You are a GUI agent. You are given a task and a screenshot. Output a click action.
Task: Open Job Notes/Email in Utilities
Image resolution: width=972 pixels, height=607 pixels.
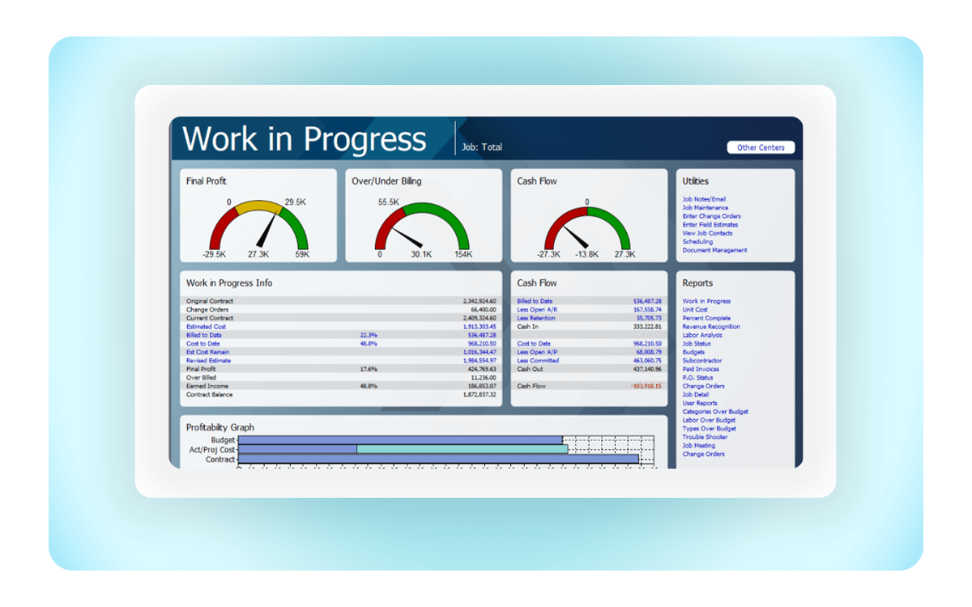[704, 199]
